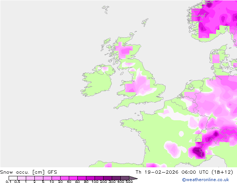Click the "100" legend scale label
This screenshot has height=183, width=237.
95,182
